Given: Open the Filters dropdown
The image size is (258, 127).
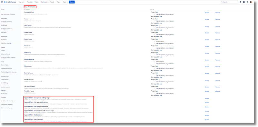Looking at the screenshot, I should 37,2.
